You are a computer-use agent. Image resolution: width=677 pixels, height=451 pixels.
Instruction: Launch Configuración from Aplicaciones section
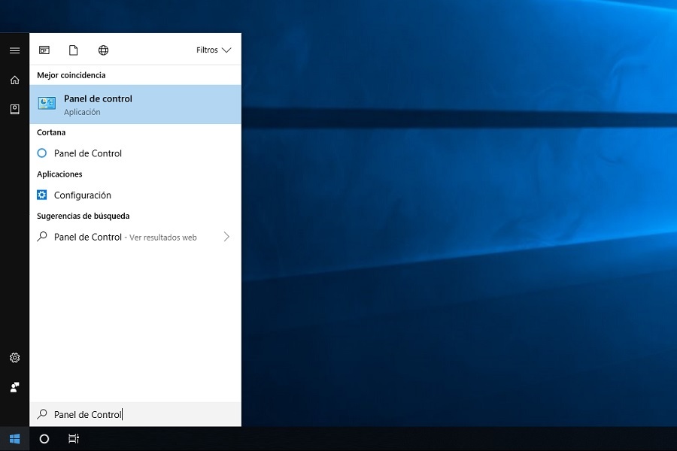click(81, 195)
